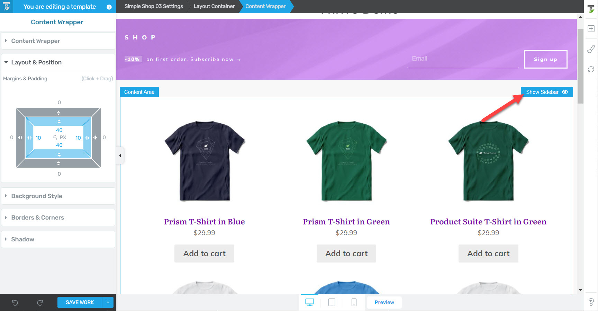Screen dimensions: 598x311
Task: Click bottom margin value 0
Action: (x=59, y=174)
